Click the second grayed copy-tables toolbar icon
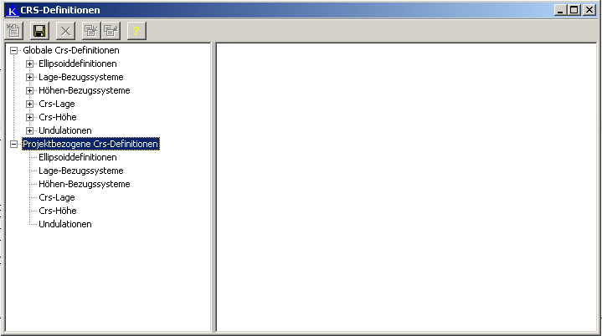This screenshot has width=602, height=336. point(111,31)
